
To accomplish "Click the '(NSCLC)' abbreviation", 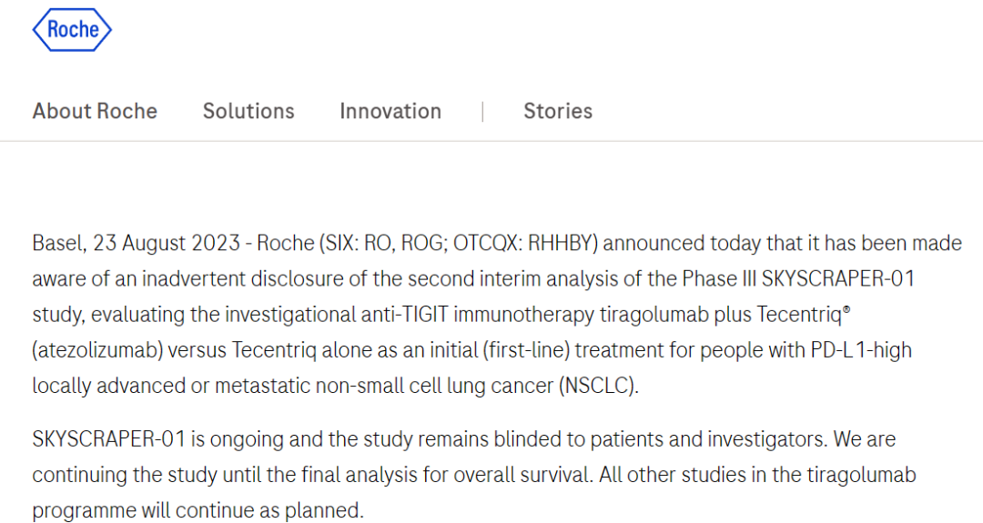I will 599,386.
